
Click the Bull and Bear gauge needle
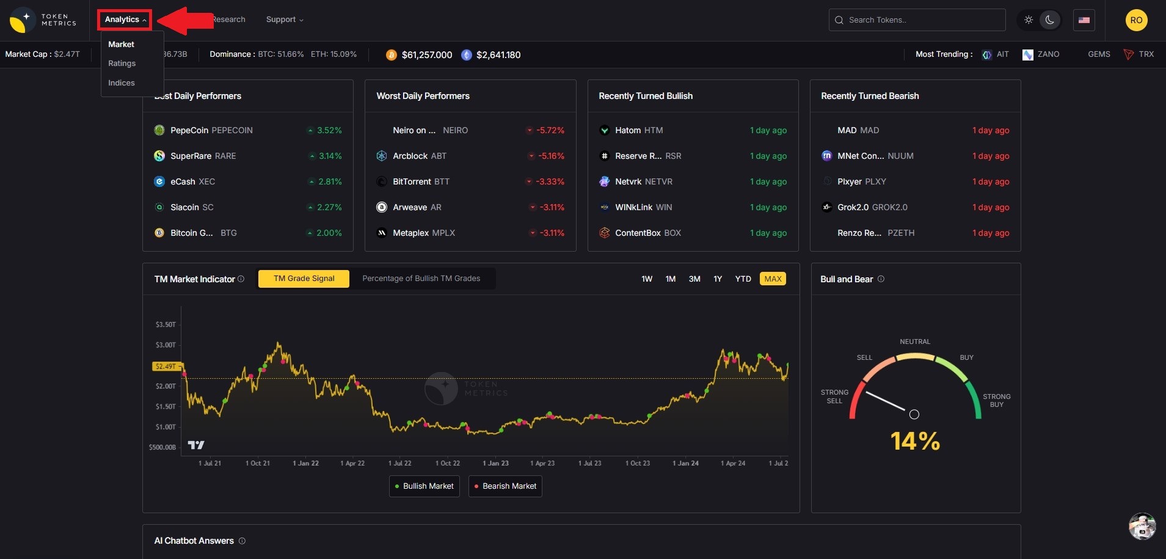tap(892, 404)
